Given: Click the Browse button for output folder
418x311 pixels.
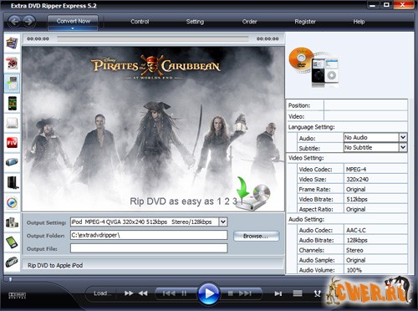Looking at the screenshot, I should [x=256, y=236].
